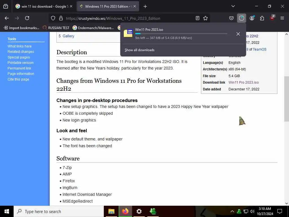Cancel the Win11 Pro 2023.iso download
The height and width of the screenshot is (217, 289).
click(238, 34)
